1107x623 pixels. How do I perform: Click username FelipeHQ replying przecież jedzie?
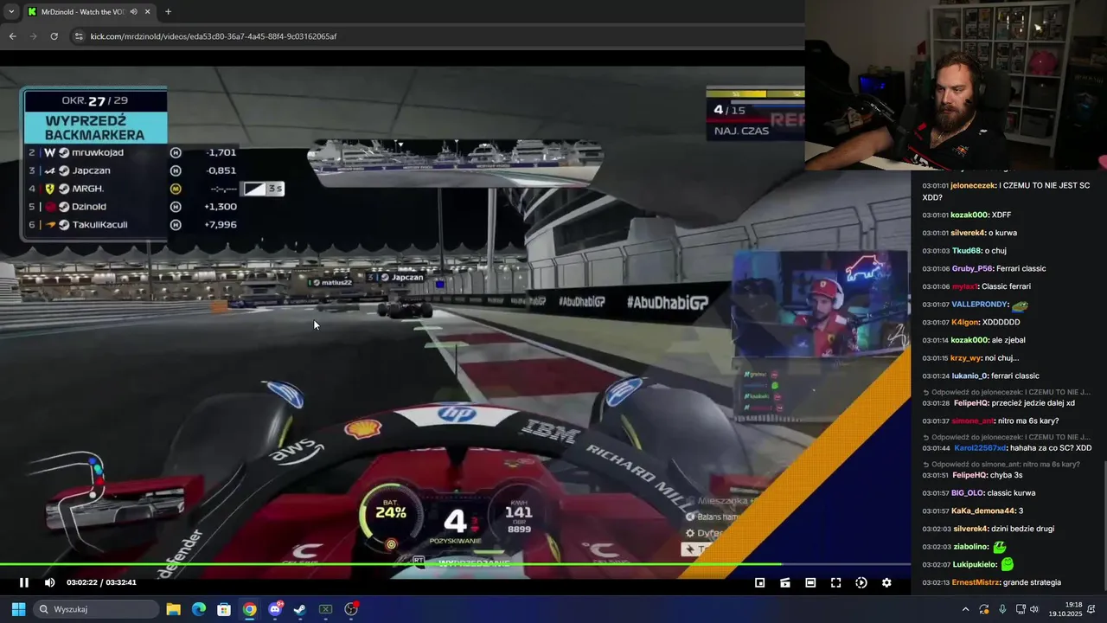(x=969, y=403)
